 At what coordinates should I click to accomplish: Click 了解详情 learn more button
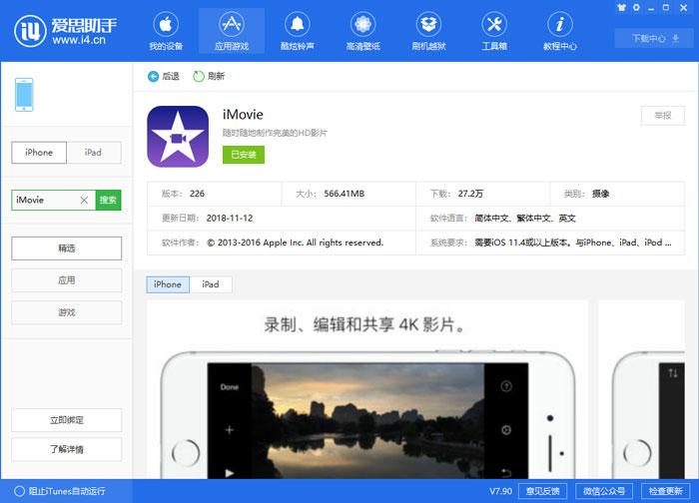pyautogui.click(x=67, y=449)
